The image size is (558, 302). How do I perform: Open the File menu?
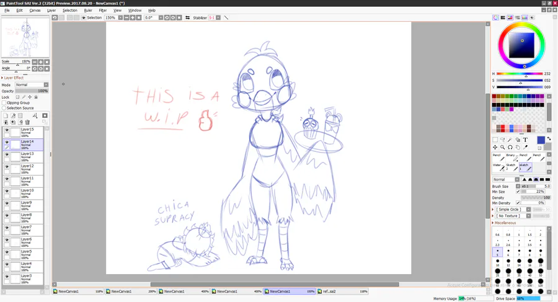tap(7, 11)
